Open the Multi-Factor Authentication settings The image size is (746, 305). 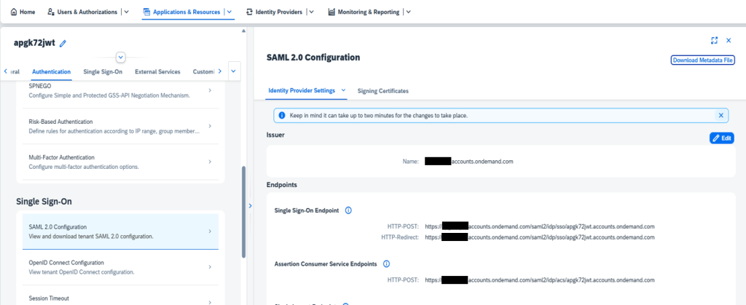pyautogui.click(x=117, y=162)
